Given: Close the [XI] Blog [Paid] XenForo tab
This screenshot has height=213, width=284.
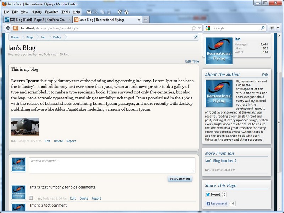Looking at the screenshot, I should (x=70, y=20).
